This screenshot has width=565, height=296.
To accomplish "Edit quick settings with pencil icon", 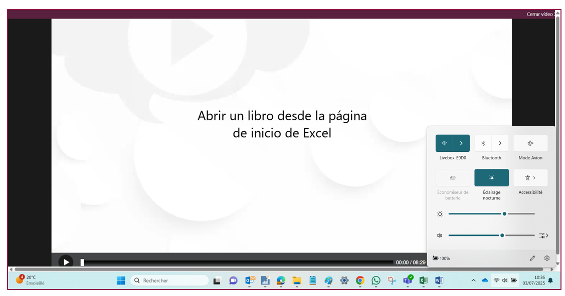I will 532,258.
